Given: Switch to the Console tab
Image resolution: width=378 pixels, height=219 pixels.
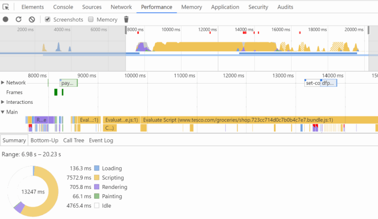Looking at the screenshot, I should (63, 7).
